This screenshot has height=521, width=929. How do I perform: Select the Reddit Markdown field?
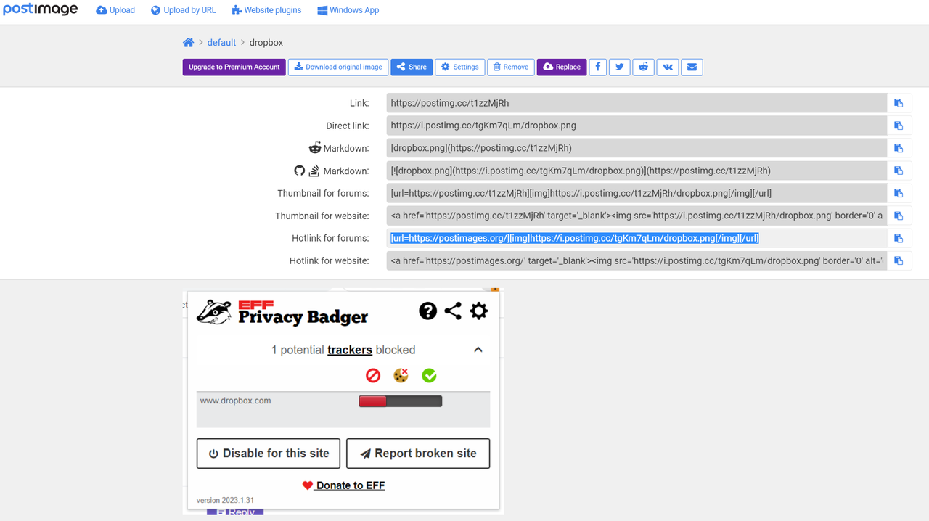tap(637, 148)
